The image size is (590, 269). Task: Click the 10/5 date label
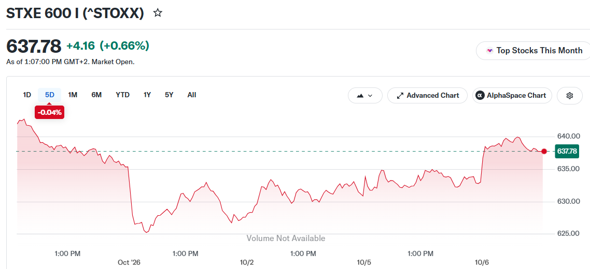coord(364,263)
